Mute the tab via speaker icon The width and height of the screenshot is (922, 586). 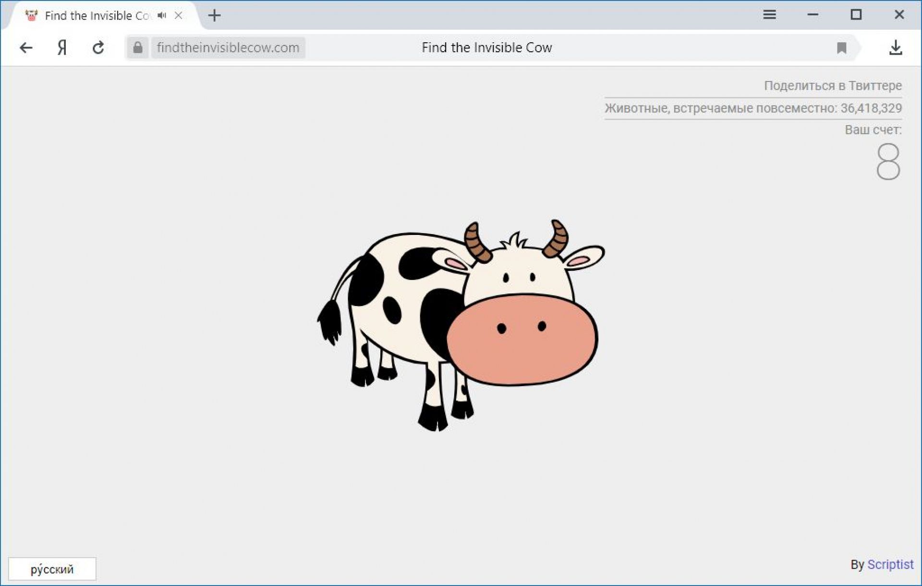[x=162, y=15]
